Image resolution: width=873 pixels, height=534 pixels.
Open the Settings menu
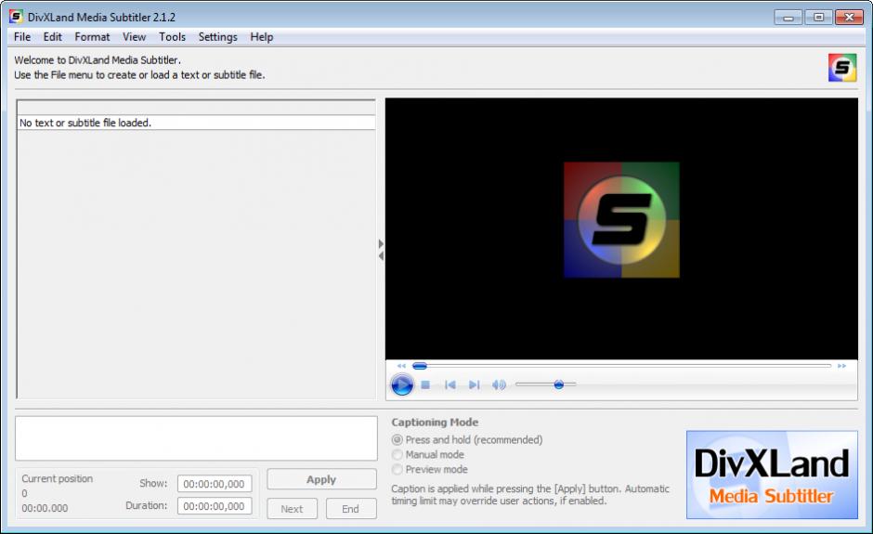[217, 37]
